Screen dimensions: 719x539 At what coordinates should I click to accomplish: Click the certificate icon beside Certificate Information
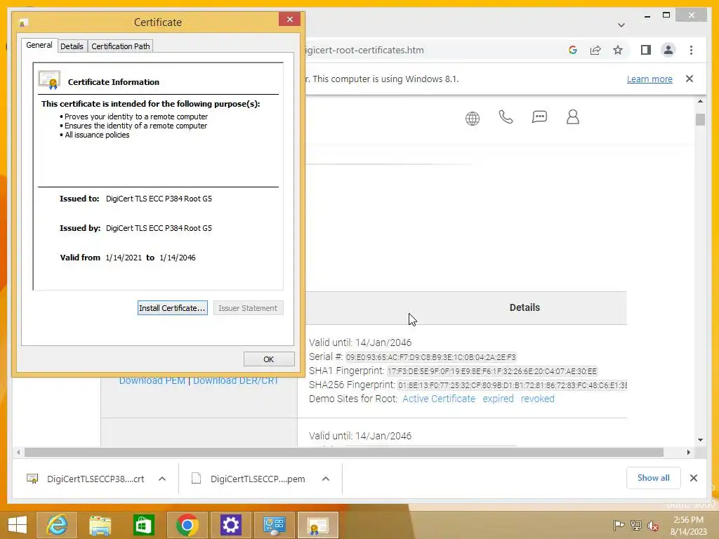[50, 80]
